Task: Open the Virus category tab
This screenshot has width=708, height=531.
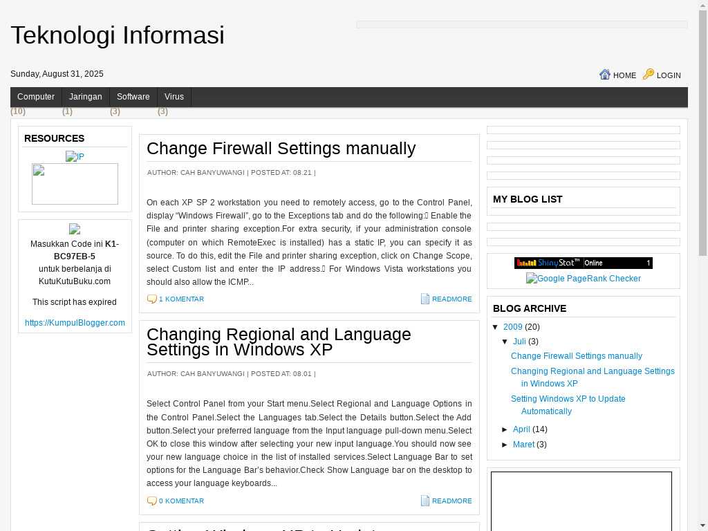Action: [174, 97]
